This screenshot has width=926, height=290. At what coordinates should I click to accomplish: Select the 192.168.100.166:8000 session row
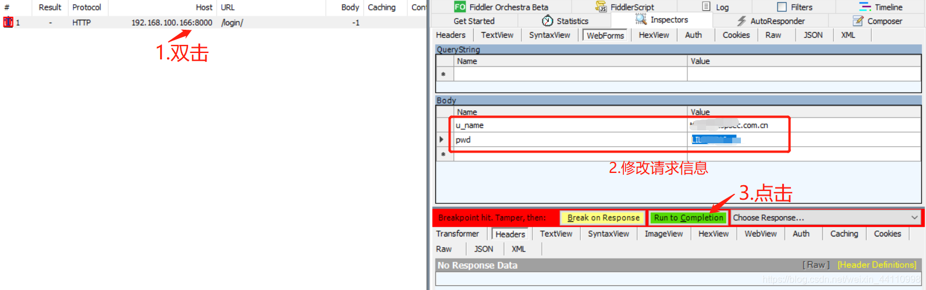(x=213, y=22)
